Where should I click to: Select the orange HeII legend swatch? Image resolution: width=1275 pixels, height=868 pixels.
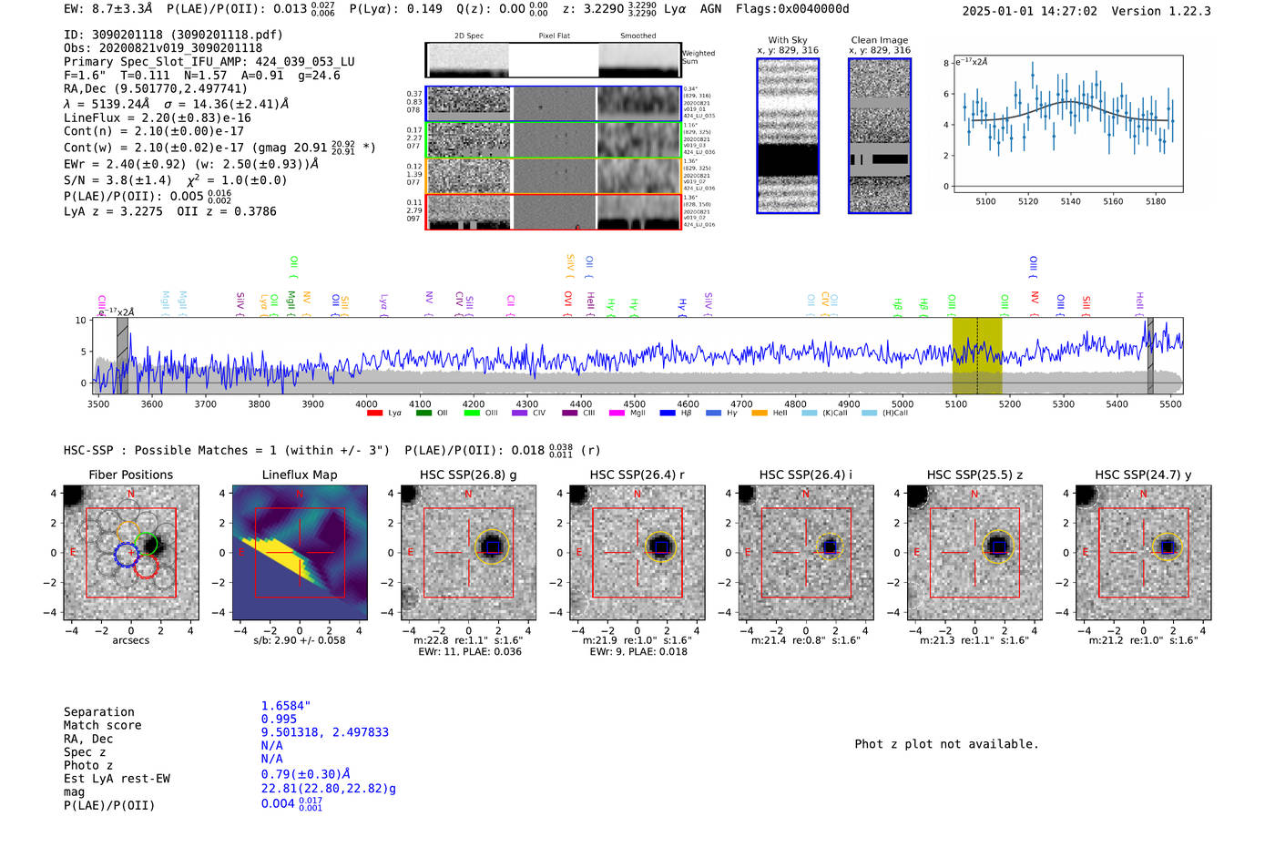pos(760,414)
